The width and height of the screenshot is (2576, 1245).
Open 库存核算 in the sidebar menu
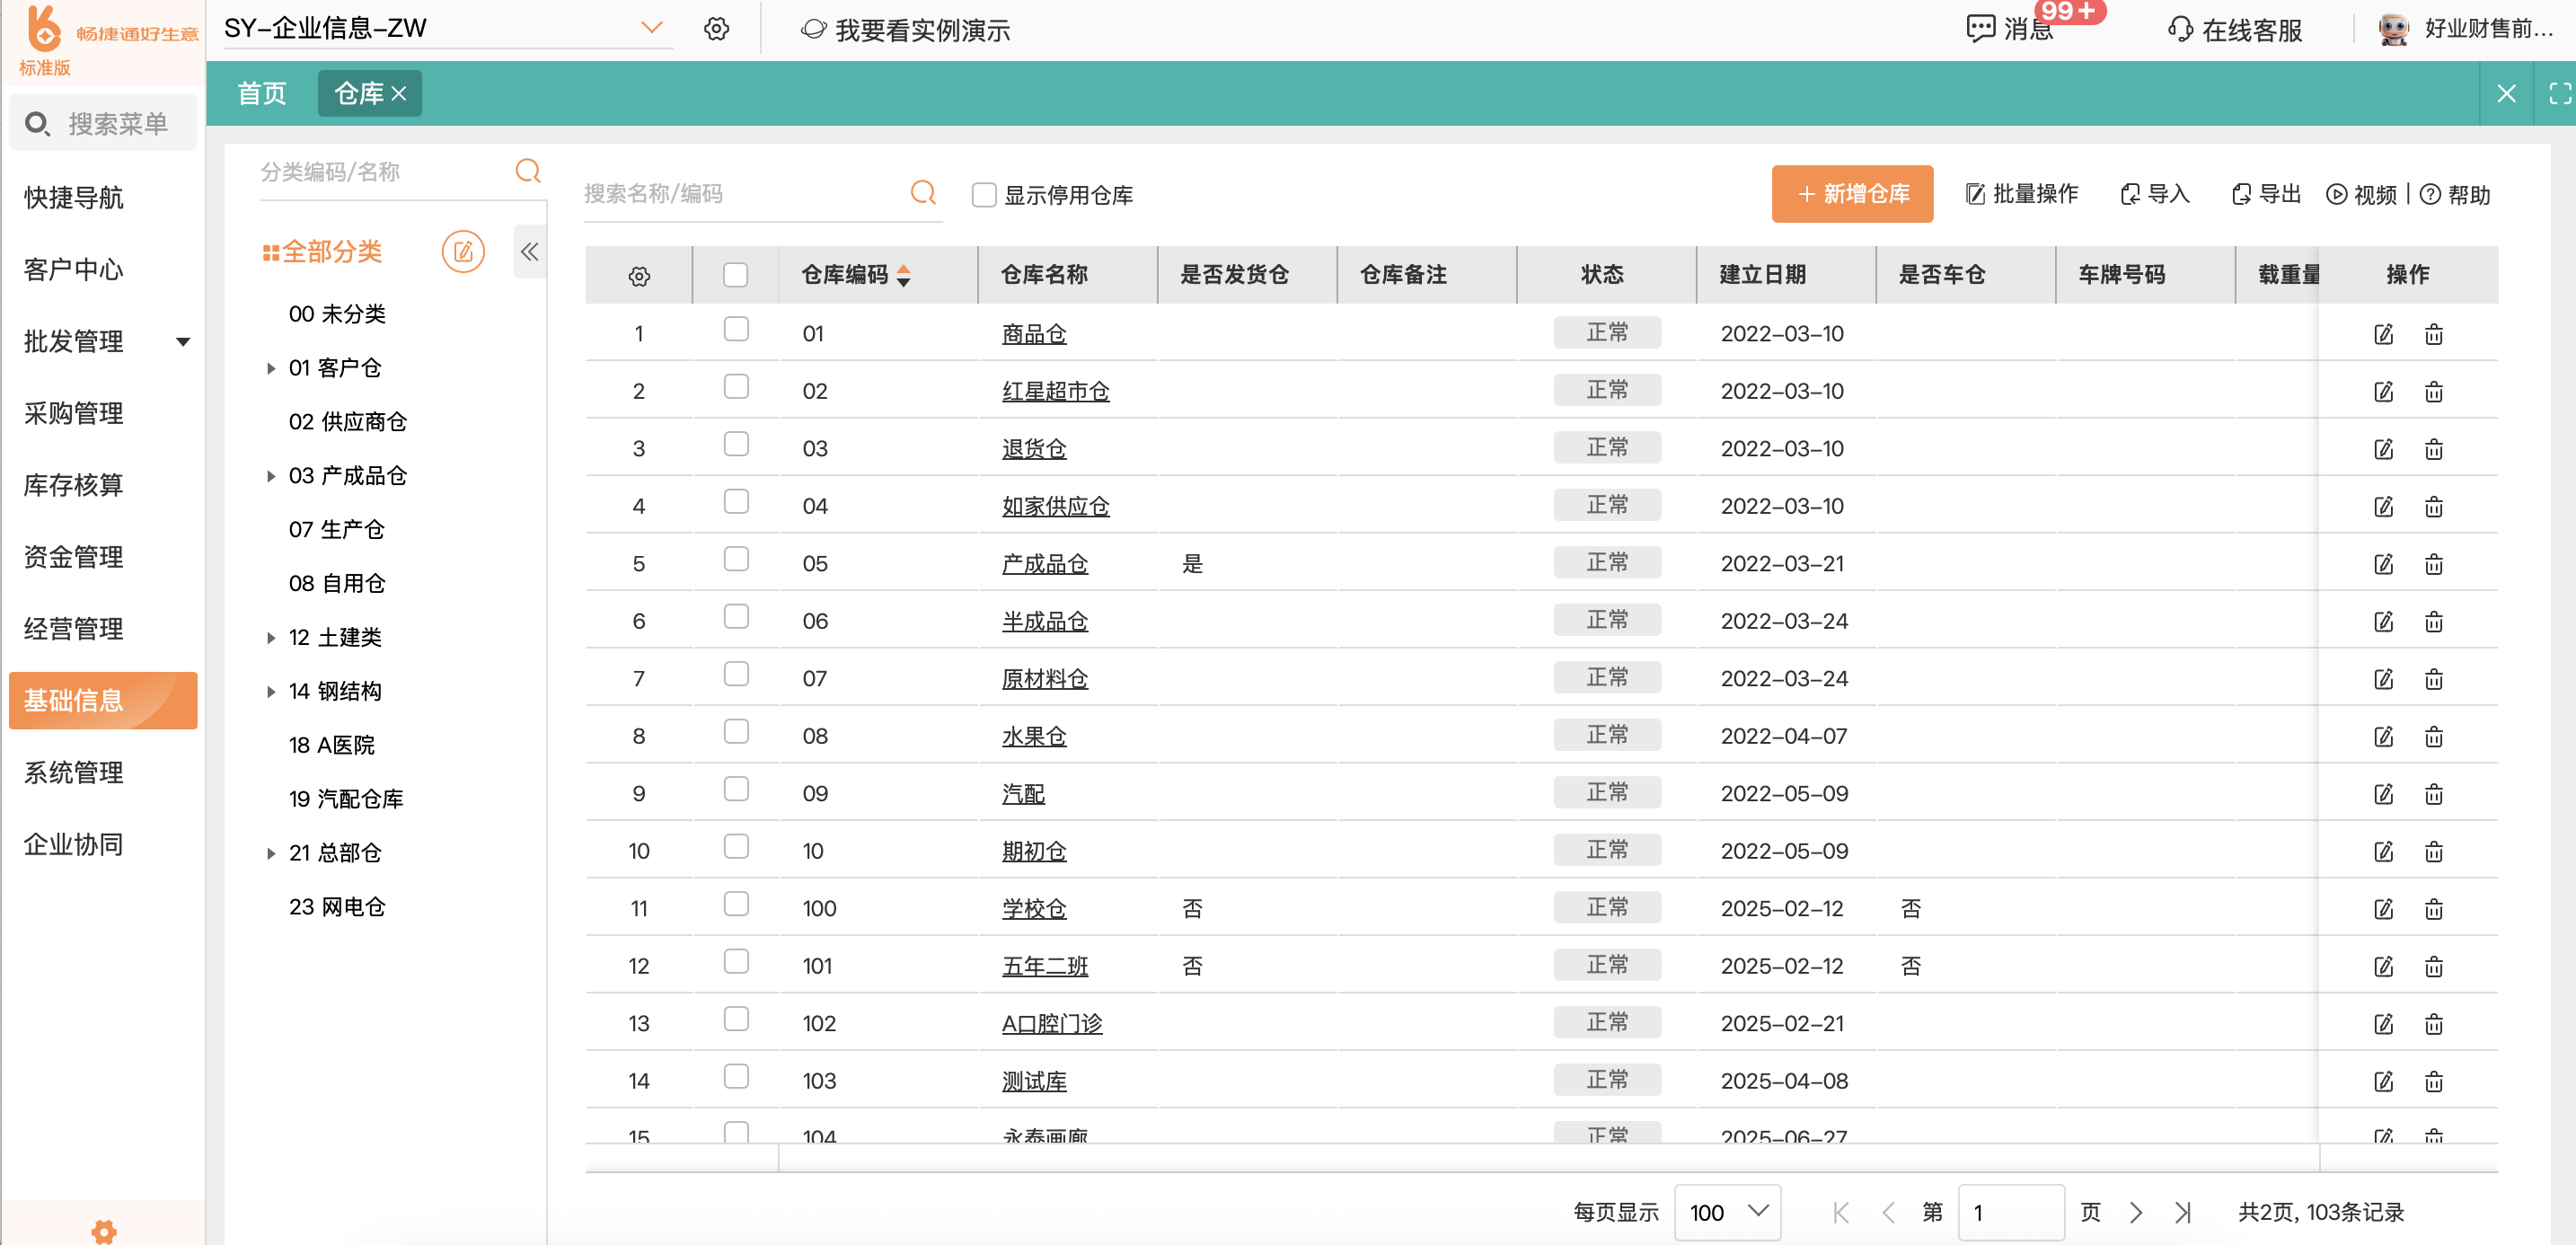74,485
